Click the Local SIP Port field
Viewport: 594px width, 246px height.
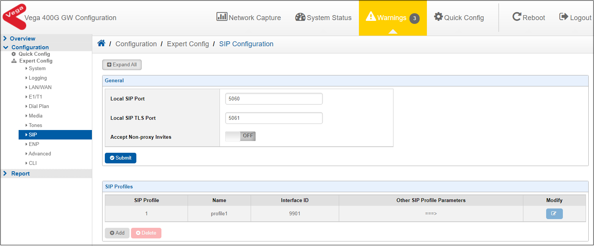pyautogui.click(x=274, y=99)
